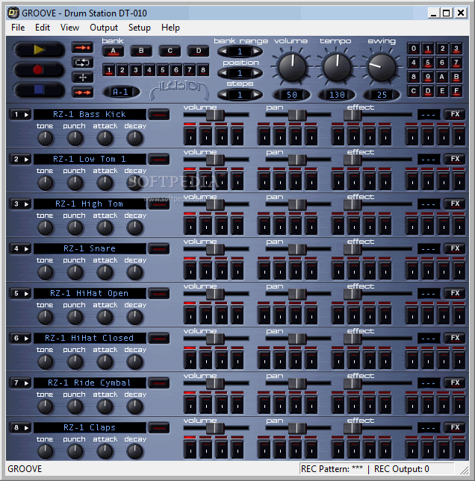Decrease bank range with left arrow

[x=223, y=51]
